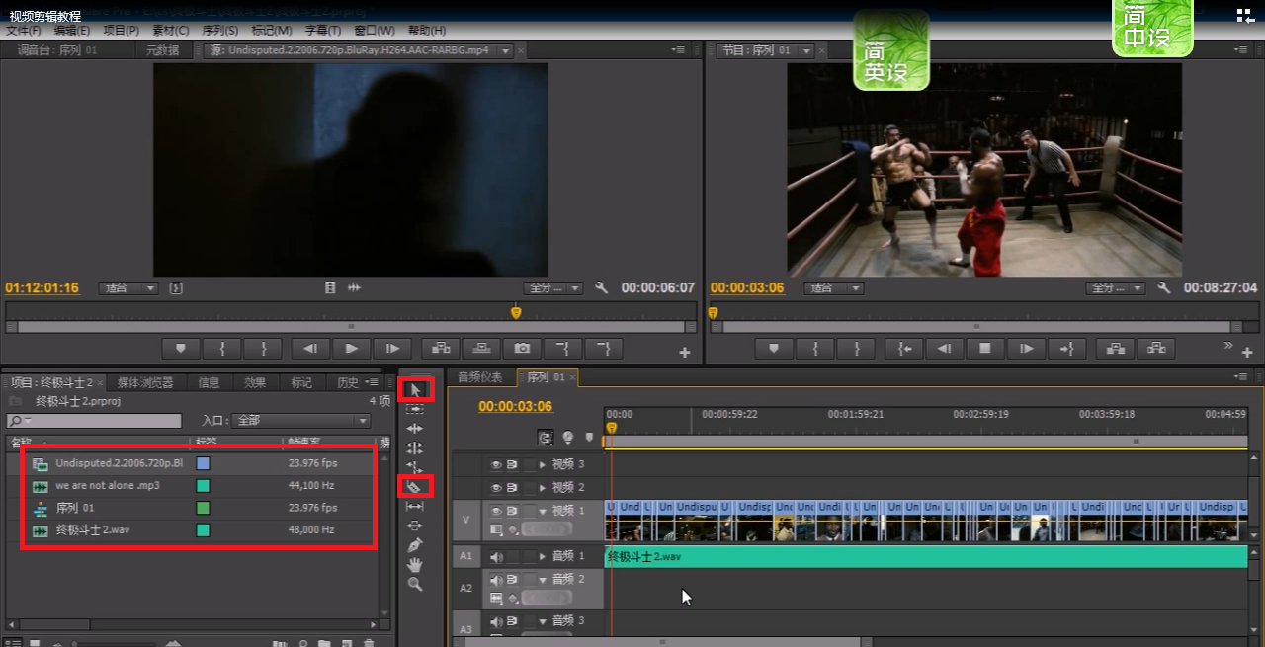Add marker in source monitor
This screenshot has height=647, width=1265.
tap(181, 348)
